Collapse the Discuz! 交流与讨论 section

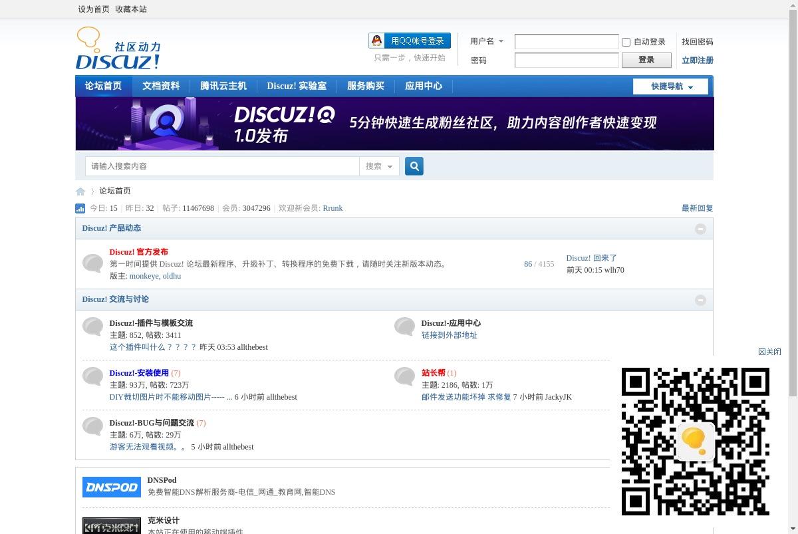click(700, 300)
